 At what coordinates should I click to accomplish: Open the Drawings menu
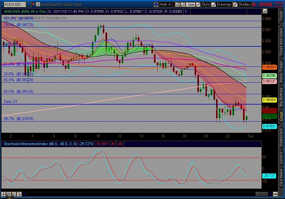[222, 5]
